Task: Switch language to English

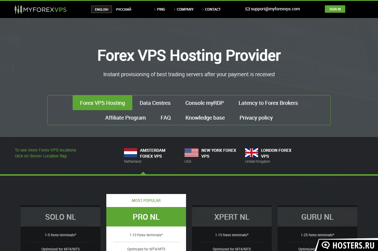Action: click(102, 9)
